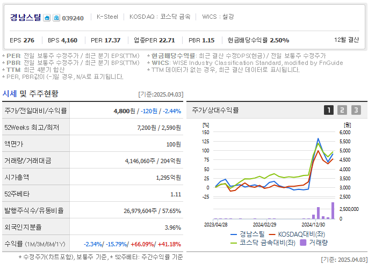The height and width of the screenshot is (264, 368).
Task: Switch chart to tab 2
Action: click(x=342, y=110)
